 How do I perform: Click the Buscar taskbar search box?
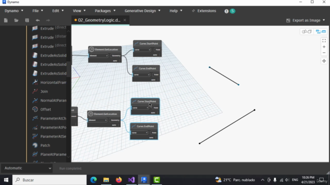49,180
